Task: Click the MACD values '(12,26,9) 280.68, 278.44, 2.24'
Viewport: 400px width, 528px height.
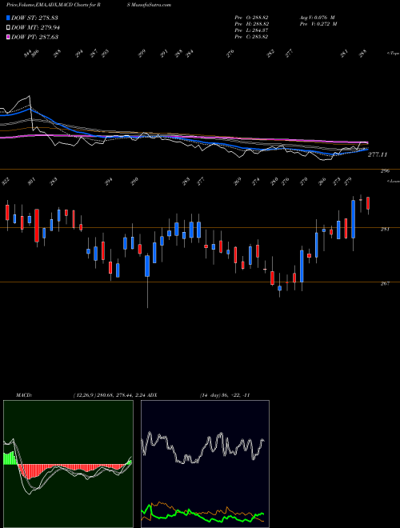Action: [109, 395]
